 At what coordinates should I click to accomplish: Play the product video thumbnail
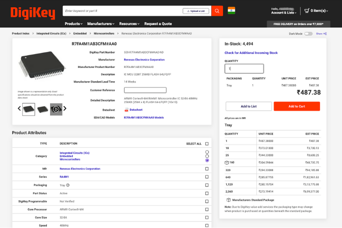click(x=56, y=109)
